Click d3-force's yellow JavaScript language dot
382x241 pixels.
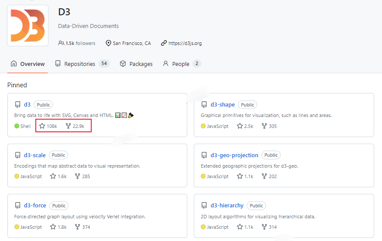coord(17,227)
